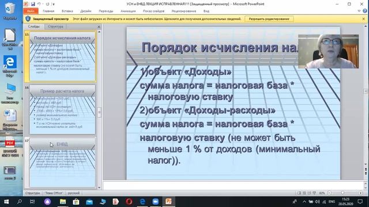Switch to the Анимация ribbon tab
This screenshot has width=369, height=207.
point(128,11)
